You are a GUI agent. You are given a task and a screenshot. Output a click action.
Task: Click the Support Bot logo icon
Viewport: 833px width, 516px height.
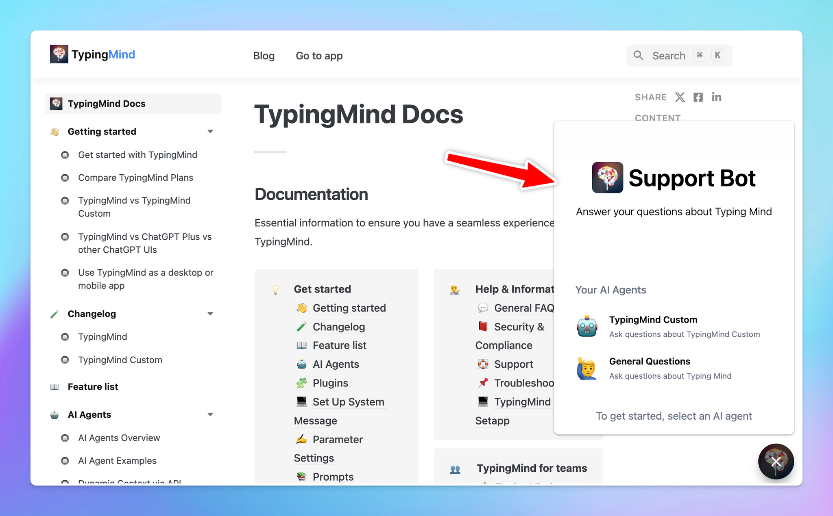[x=607, y=178]
